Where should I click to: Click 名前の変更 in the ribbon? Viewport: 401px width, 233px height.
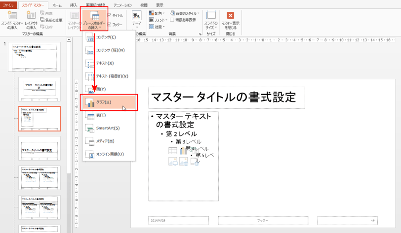(51, 20)
